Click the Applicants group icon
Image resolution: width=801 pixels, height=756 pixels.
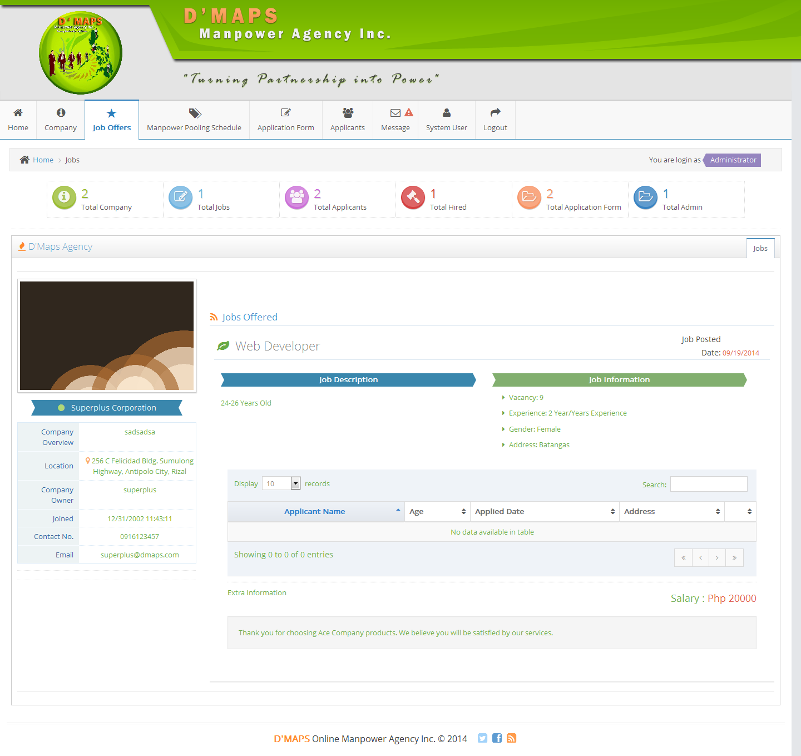(348, 113)
